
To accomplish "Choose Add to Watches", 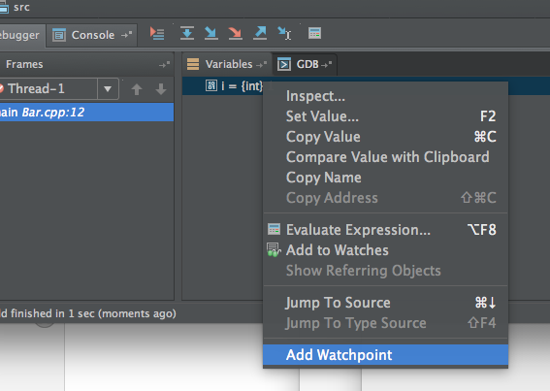I will pyautogui.click(x=385, y=250).
